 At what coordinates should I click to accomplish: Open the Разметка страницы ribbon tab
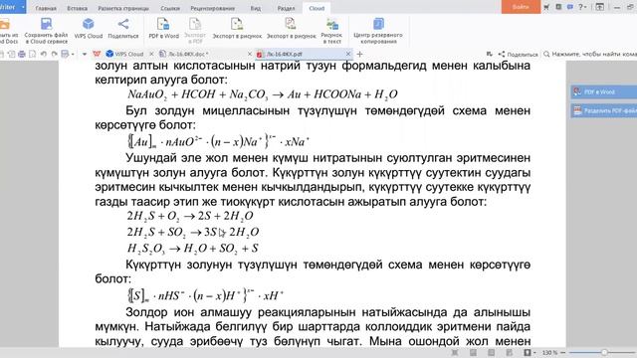[x=123, y=8]
